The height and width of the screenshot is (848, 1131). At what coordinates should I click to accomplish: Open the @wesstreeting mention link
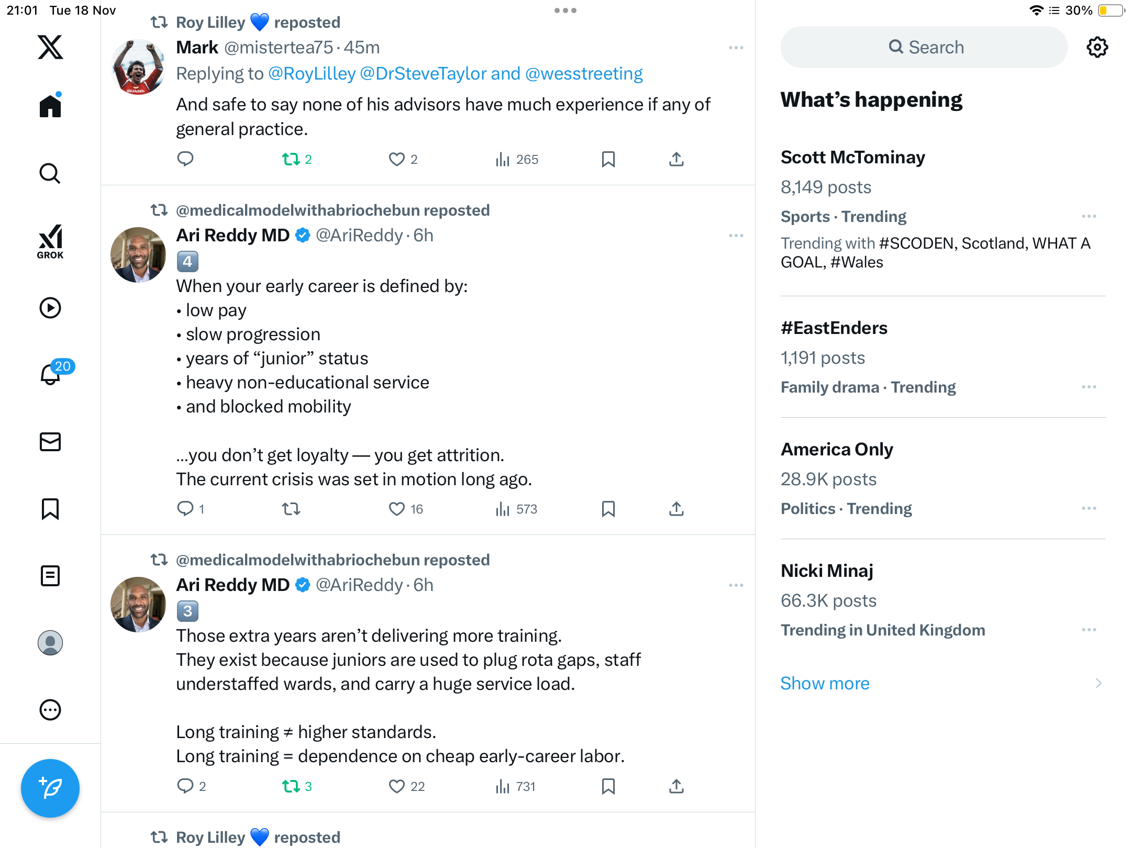584,74
